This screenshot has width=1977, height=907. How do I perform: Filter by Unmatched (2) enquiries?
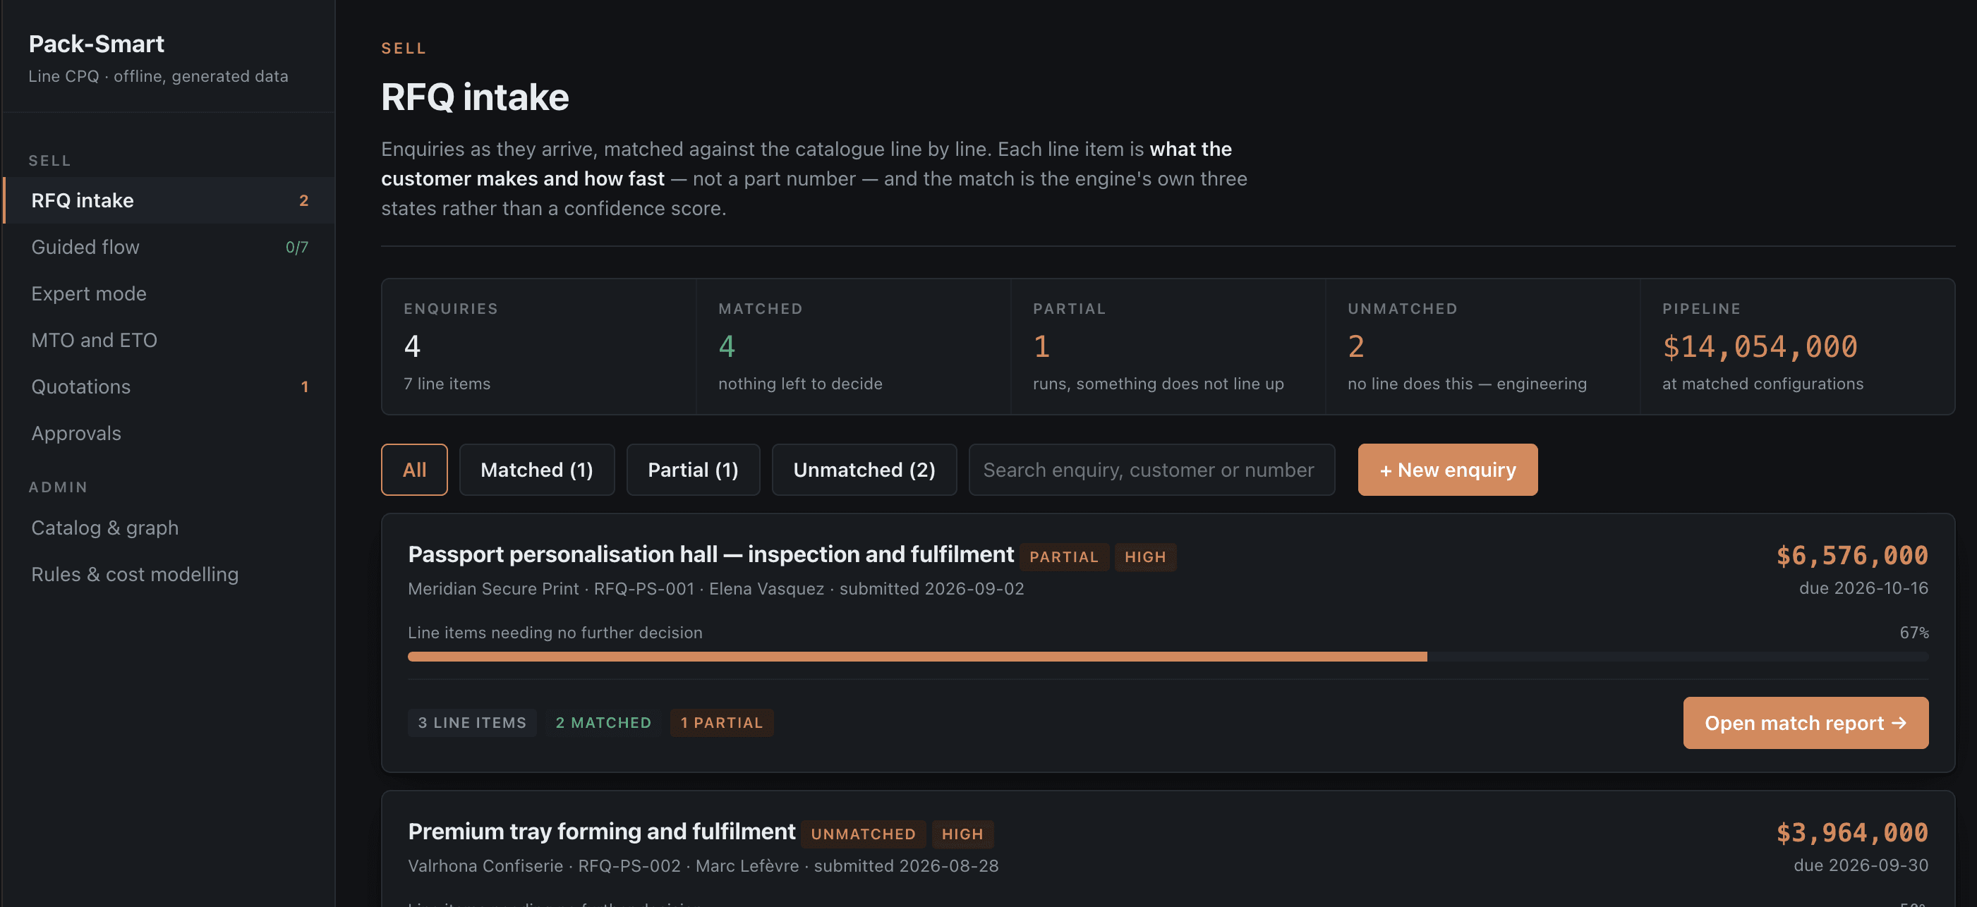point(864,470)
